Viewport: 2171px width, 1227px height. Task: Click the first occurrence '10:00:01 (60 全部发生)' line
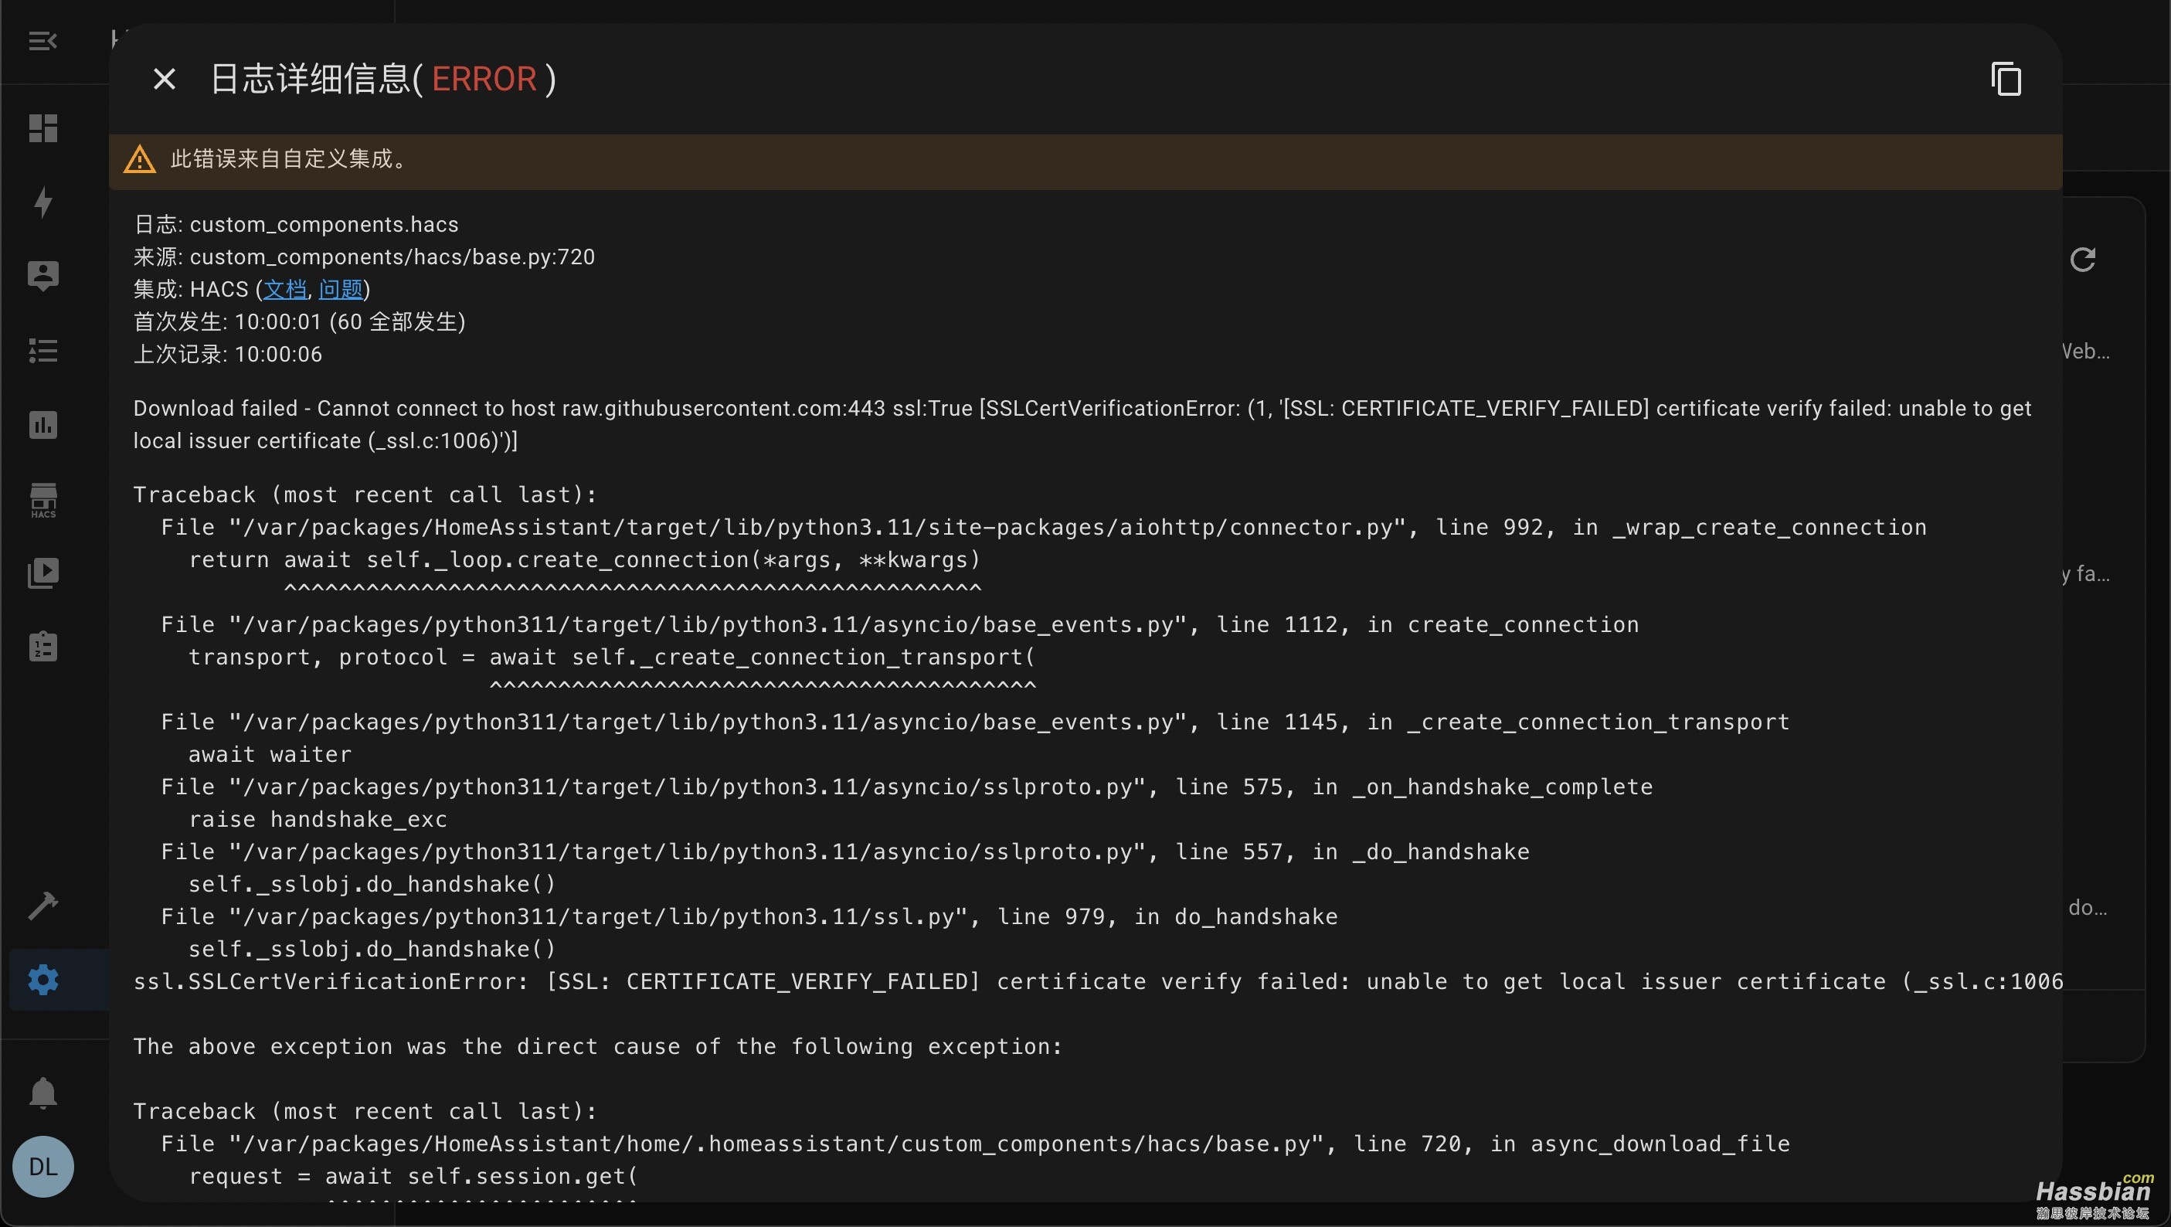299,322
